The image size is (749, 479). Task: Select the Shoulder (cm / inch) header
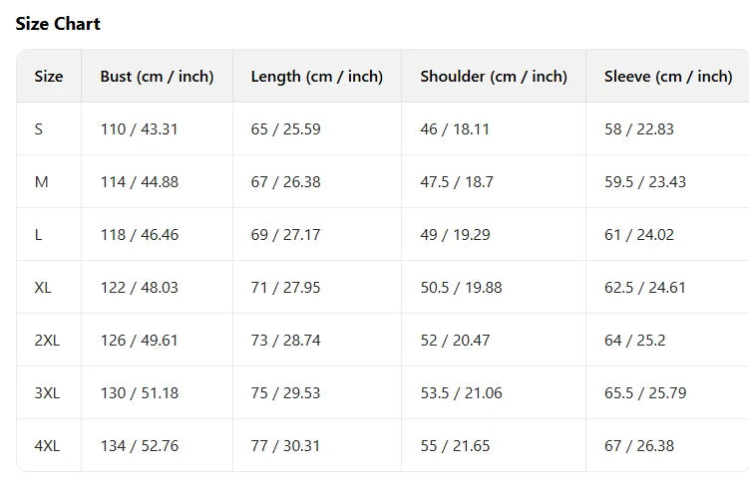pos(493,77)
